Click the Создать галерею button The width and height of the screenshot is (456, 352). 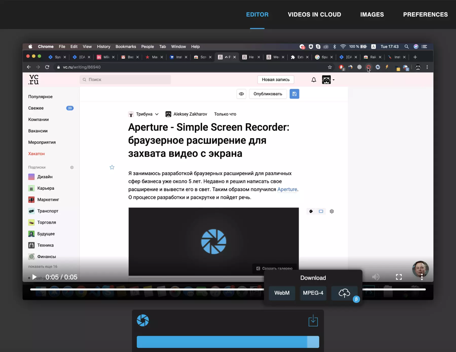(x=274, y=268)
